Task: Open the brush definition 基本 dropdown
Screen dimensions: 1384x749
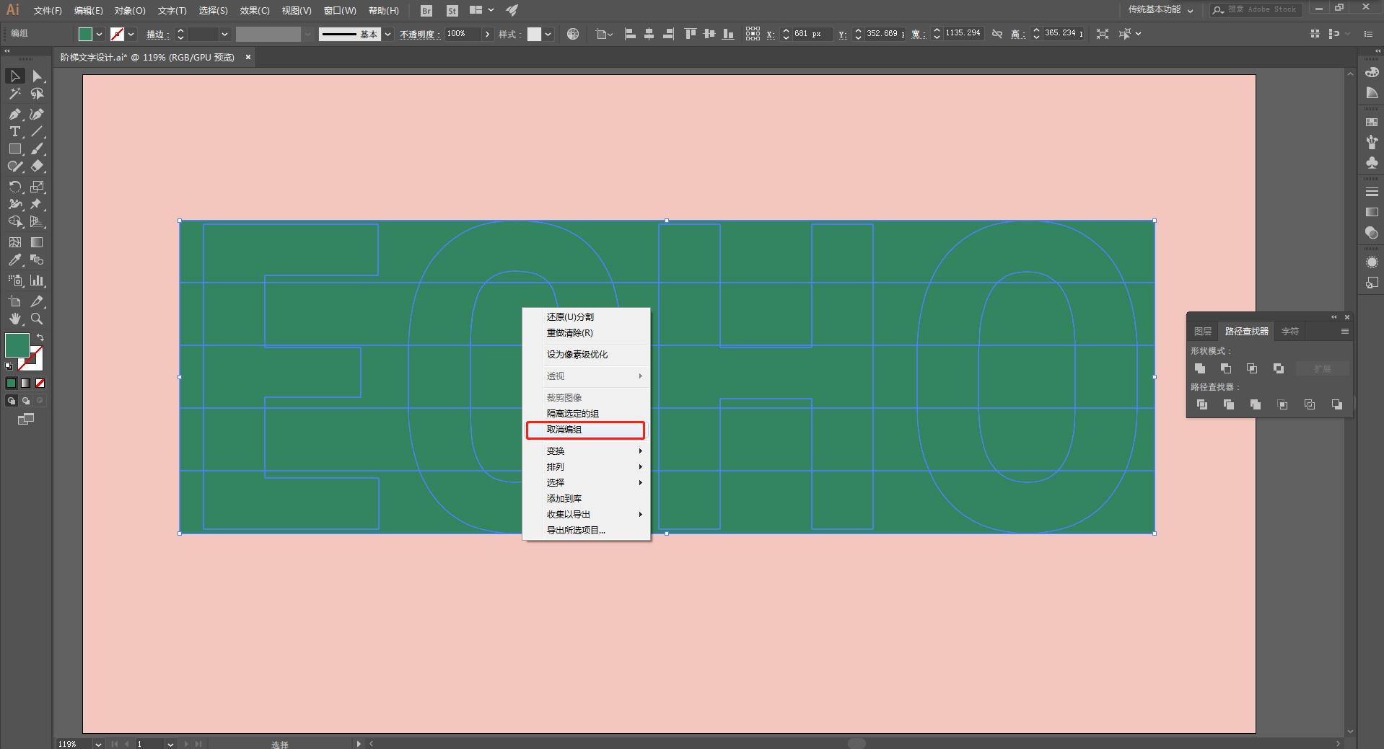Action: 388,34
